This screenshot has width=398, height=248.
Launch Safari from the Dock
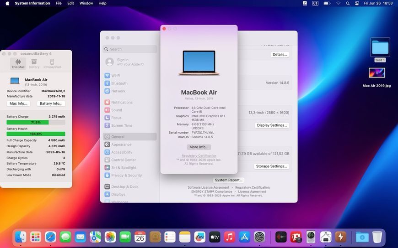[50, 237]
